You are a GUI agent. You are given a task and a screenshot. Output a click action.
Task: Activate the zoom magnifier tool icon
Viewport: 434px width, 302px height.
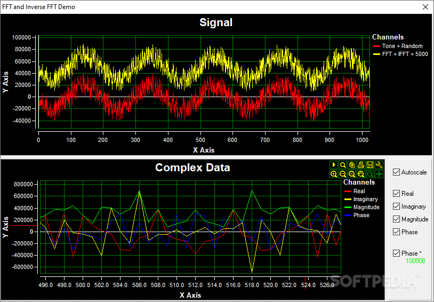tap(343, 165)
